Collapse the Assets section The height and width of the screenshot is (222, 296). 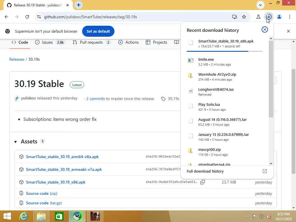click(16, 142)
